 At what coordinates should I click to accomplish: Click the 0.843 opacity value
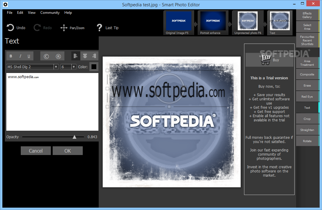click(92, 137)
